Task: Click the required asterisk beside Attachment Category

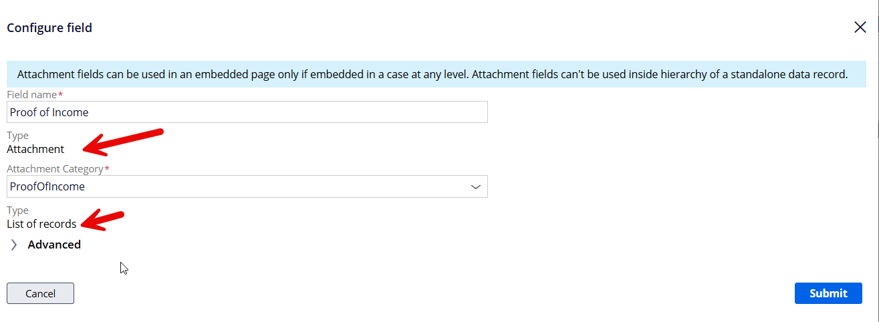Action: click(107, 168)
